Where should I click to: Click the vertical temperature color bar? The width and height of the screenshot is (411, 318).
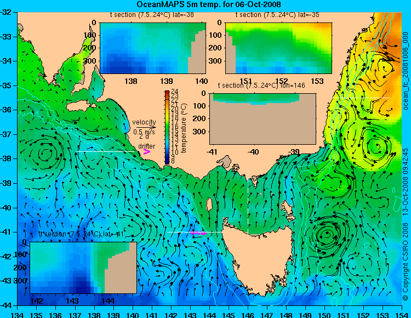(167, 127)
